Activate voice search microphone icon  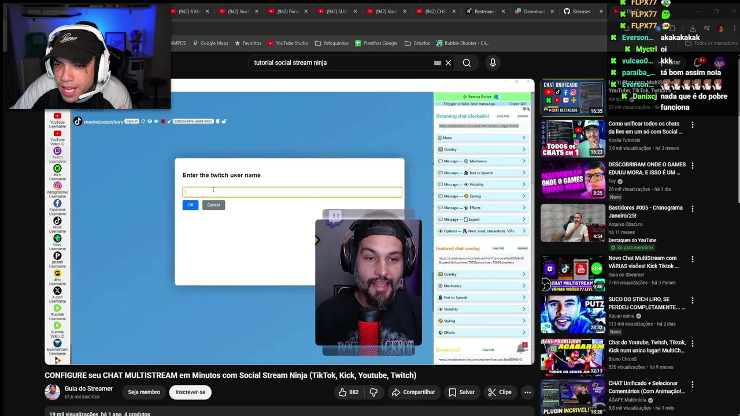pos(493,62)
